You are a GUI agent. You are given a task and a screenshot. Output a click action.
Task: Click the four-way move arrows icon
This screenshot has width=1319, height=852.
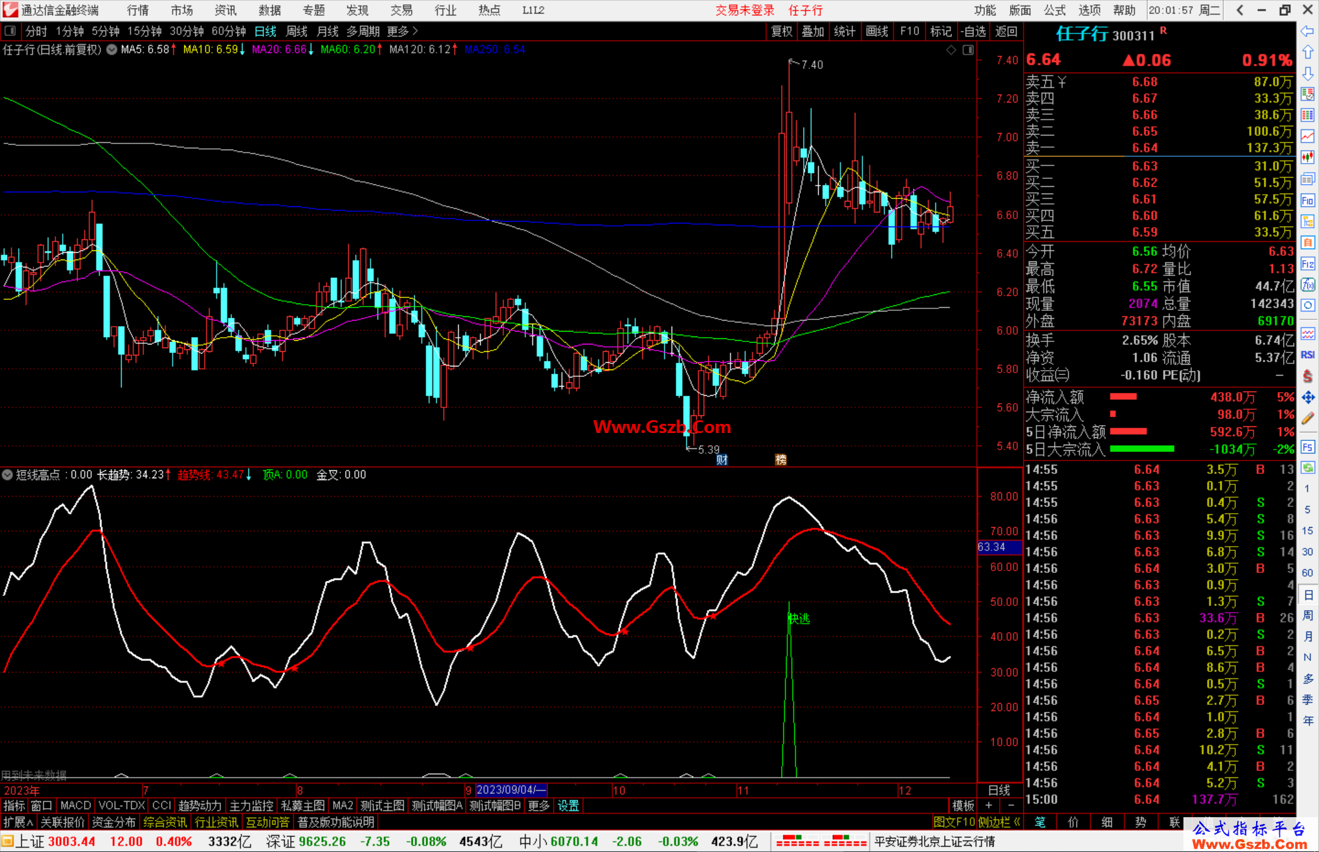click(x=1307, y=398)
